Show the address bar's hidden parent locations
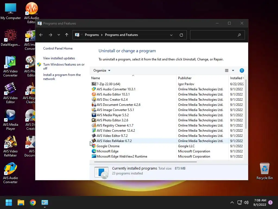Screen dimensions: 278x209 (82, 35)
